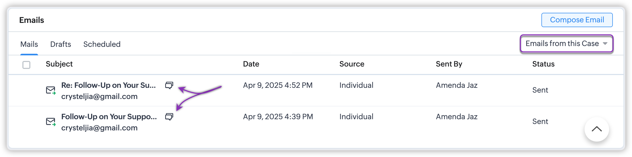Open the Follow-Up on Your Suppo... email
This screenshot has height=157, width=632.
109,117
